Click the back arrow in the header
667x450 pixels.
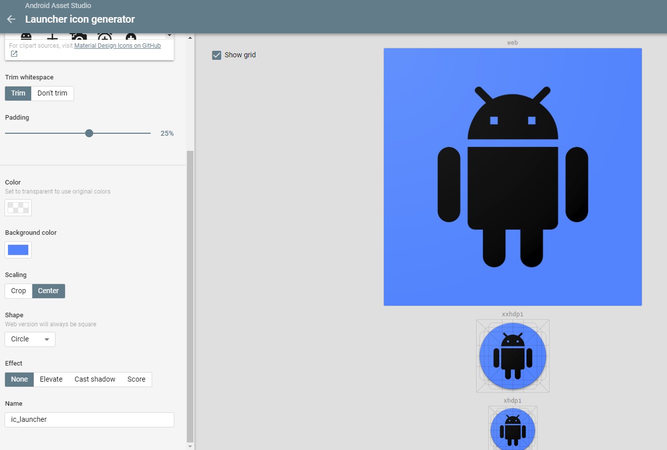point(11,19)
